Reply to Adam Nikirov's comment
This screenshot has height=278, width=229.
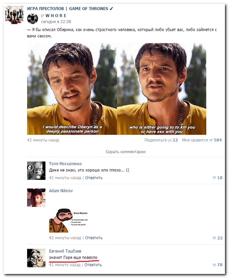94,238
